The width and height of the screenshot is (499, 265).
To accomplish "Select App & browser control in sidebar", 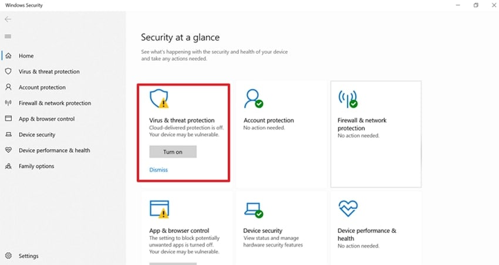I will pos(46,119).
